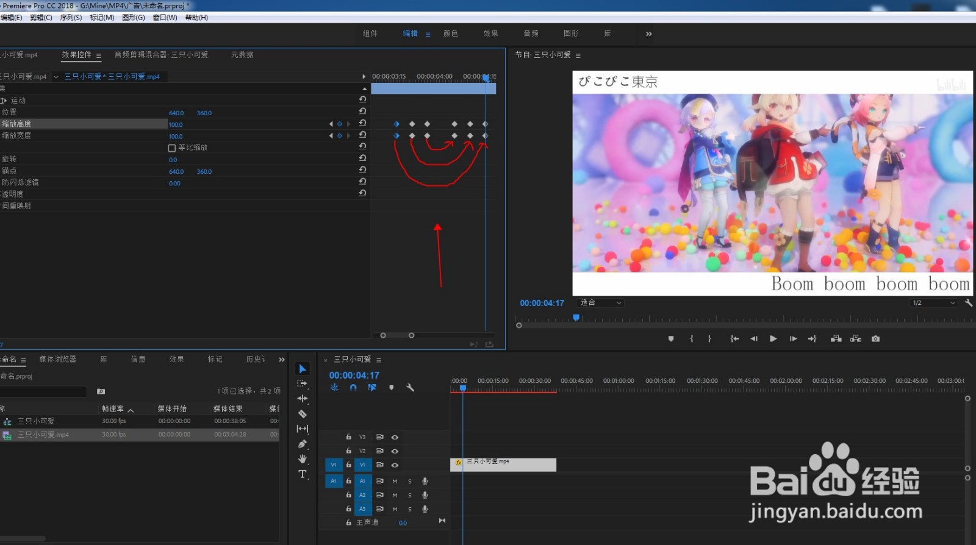Open the 元数据 tab
This screenshot has height=545, width=976.
[x=242, y=55]
